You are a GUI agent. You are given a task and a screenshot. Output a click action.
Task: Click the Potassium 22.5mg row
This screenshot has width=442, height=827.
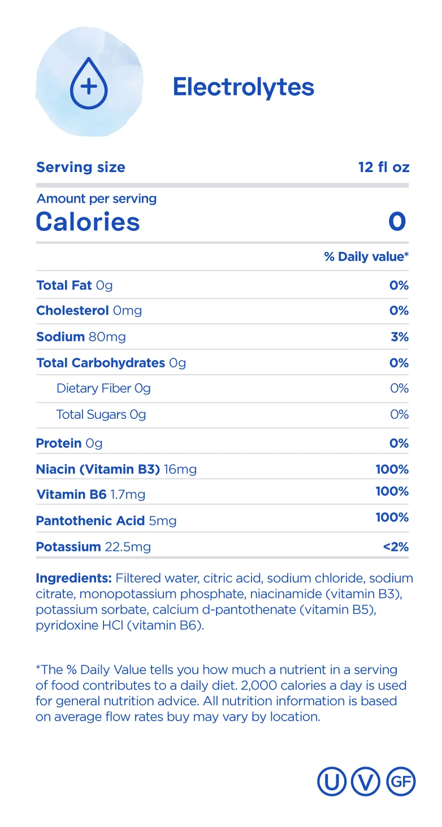[93, 547]
